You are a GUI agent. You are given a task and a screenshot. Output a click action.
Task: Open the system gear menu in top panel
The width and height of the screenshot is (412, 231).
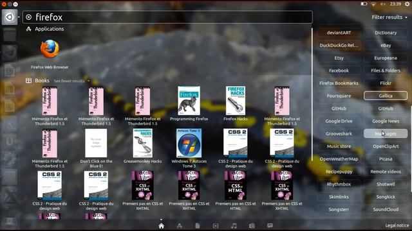click(x=407, y=4)
